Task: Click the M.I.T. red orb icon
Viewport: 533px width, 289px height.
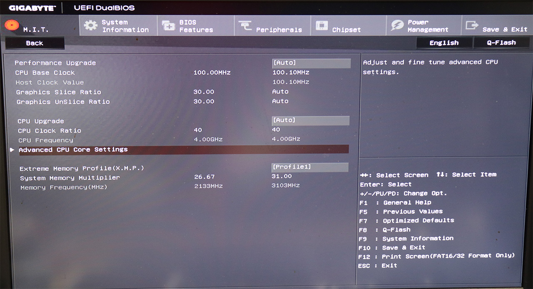Action: [x=12, y=25]
